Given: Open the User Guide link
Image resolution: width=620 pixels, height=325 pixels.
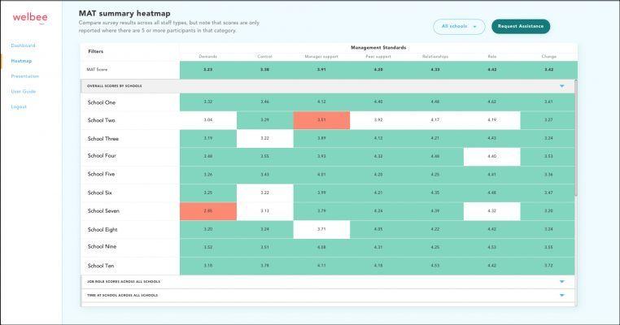Looking at the screenshot, I should (24, 91).
